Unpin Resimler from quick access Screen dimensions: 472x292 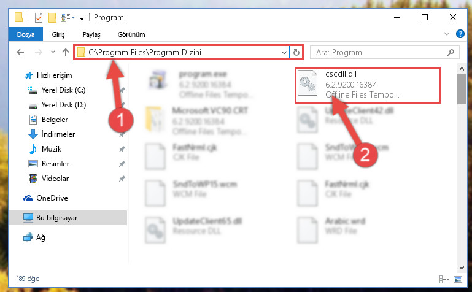coord(122,164)
